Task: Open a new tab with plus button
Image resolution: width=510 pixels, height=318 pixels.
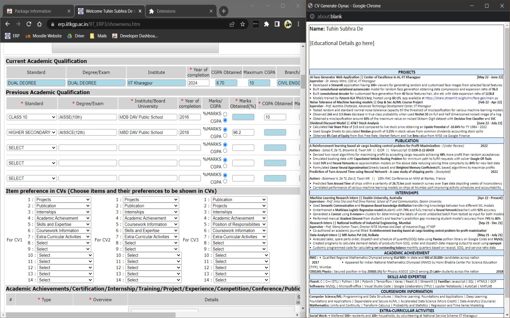Action: point(224,11)
